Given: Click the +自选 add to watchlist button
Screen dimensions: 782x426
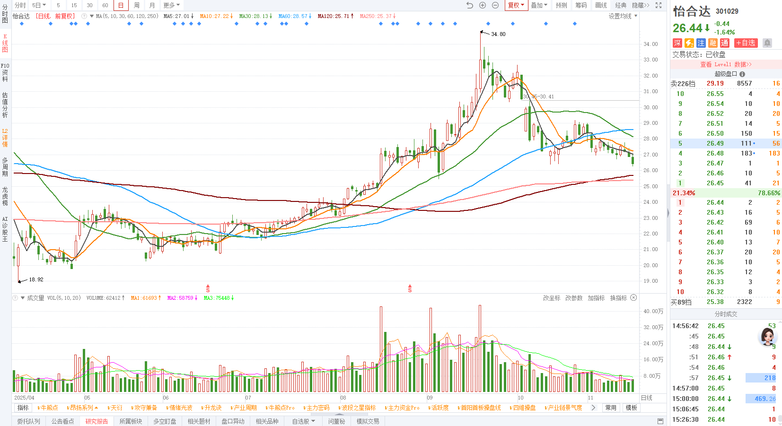Looking at the screenshot, I should pyautogui.click(x=746, y=43).
